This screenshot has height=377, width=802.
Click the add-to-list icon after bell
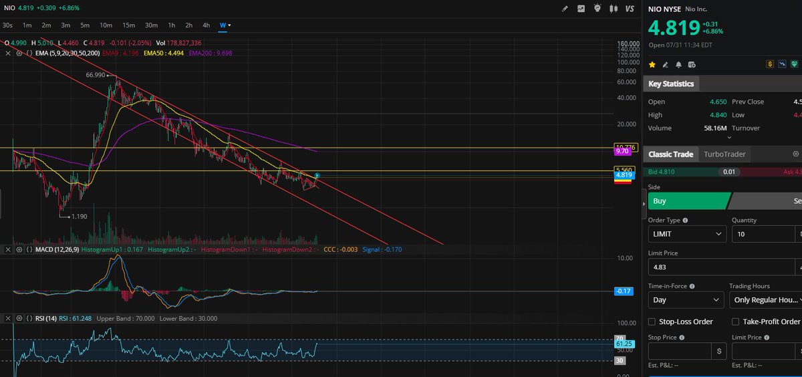click(x=691, y=64)
